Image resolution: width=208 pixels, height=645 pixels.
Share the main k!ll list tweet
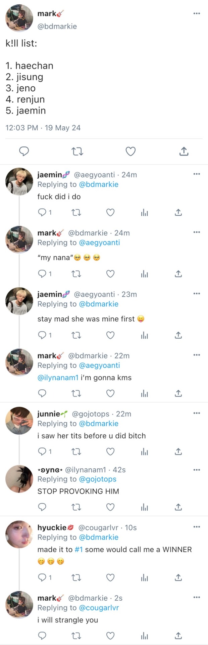point(184,152)
